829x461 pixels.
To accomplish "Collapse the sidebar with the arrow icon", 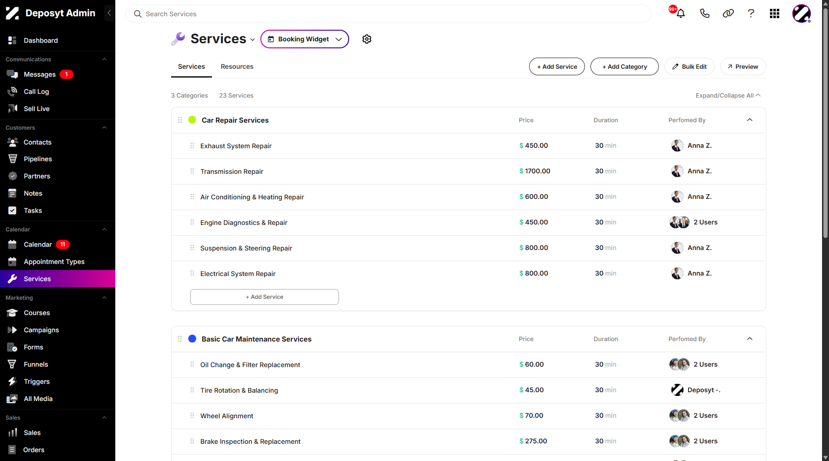I will (x=109, y=13).
